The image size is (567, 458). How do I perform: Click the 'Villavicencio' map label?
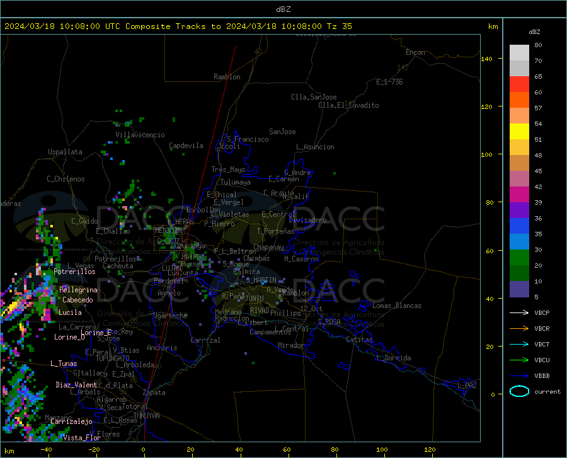pyautogui.click(x=140, y=135)
